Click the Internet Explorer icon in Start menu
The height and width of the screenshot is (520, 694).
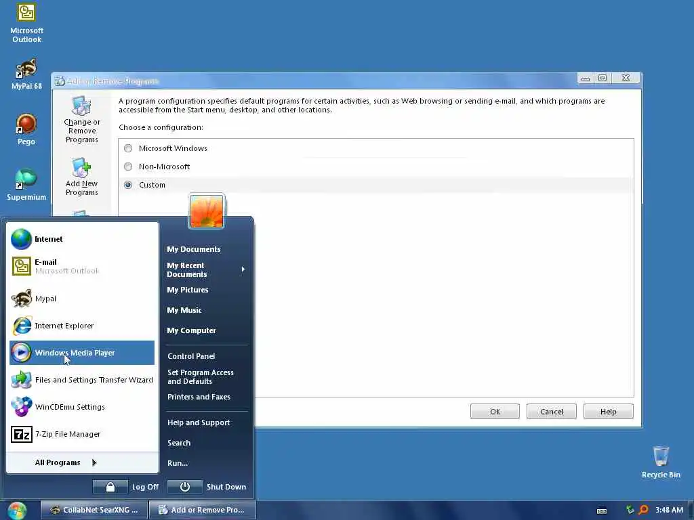(21, 326)
